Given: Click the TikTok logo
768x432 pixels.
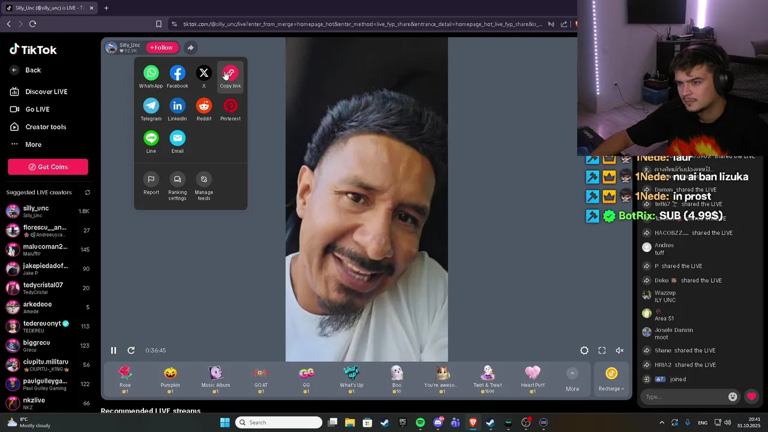Looking at the screenshot, I should pos(34,50).
